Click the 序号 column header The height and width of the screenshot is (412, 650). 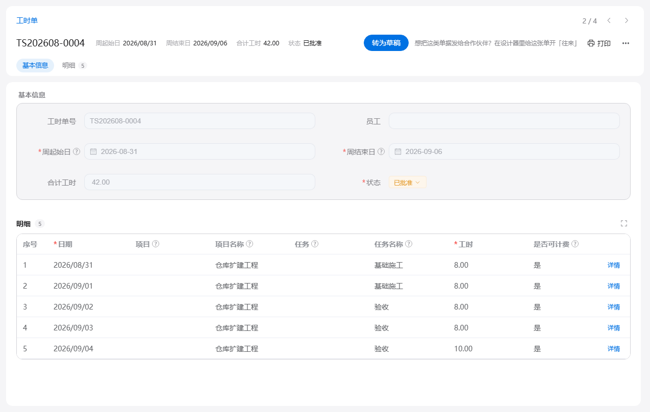30,244
